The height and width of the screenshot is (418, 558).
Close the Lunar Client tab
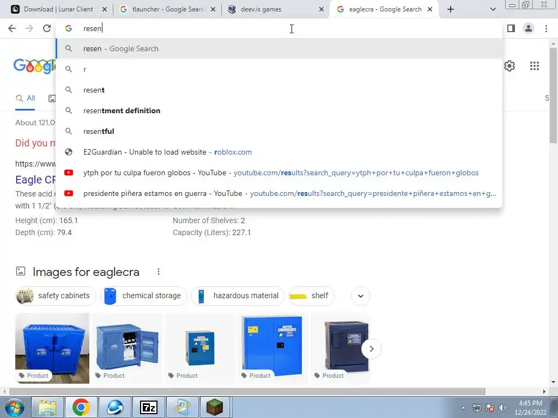[105, 9]
